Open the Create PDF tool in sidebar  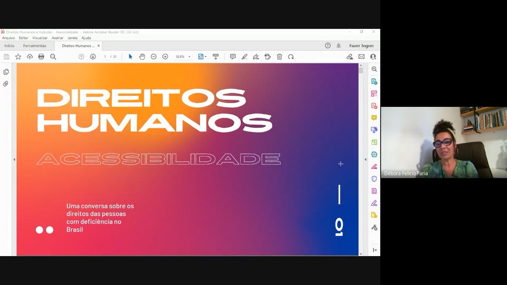point(374,106)
